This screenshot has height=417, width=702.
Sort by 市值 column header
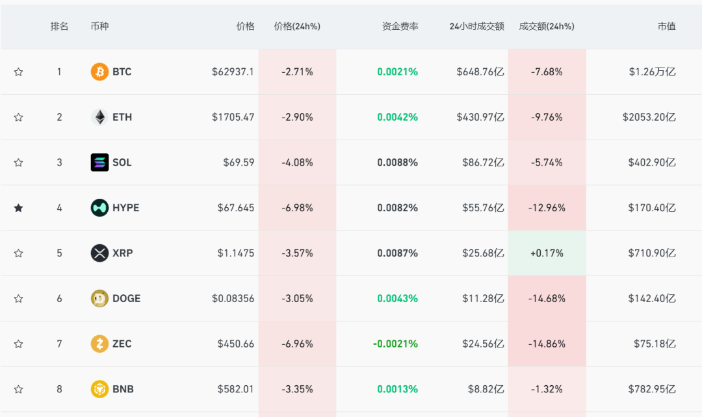click(x=667, y=27)
